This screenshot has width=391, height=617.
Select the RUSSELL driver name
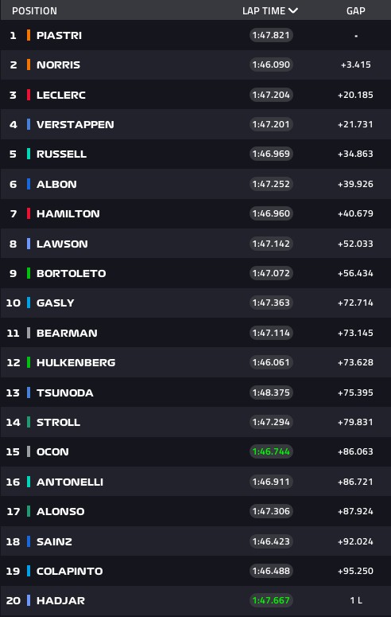61,154
